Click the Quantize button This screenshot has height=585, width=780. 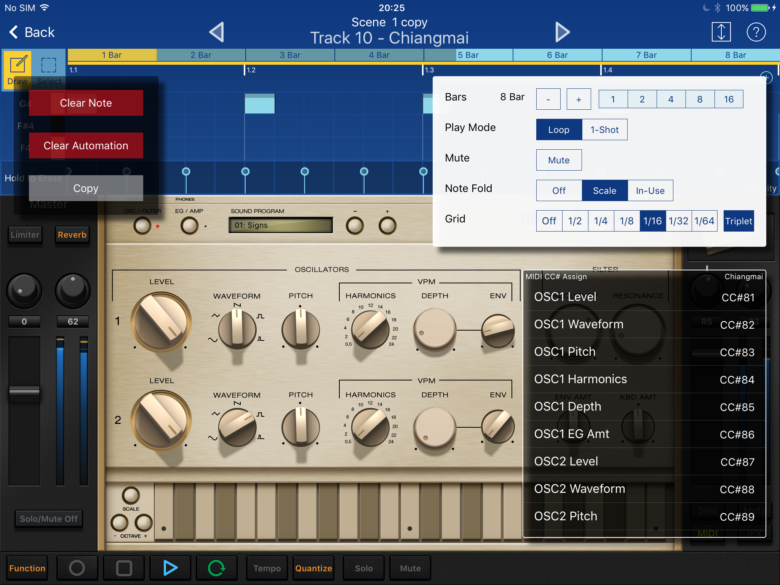click(x=313, y=568)
